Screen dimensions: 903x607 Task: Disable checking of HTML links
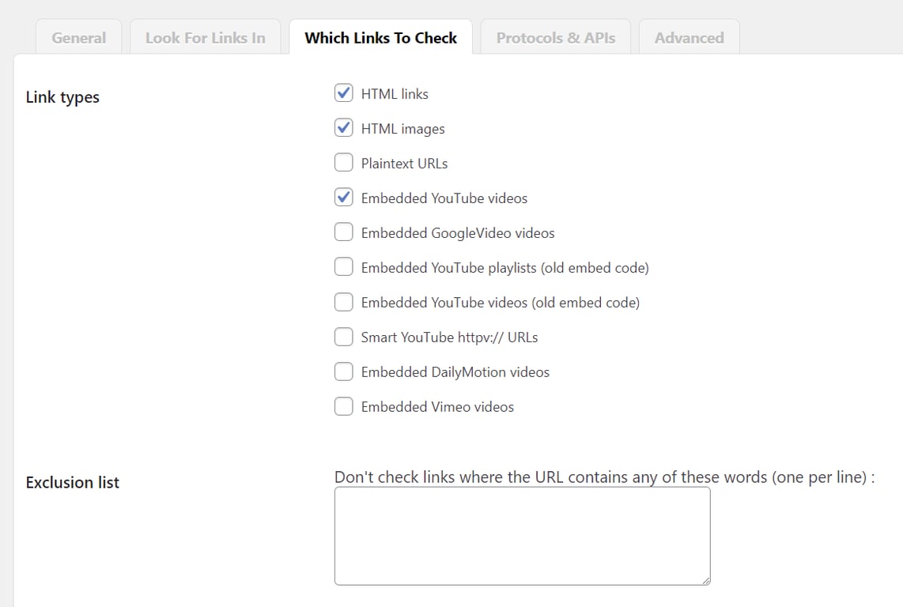(343, 92)
